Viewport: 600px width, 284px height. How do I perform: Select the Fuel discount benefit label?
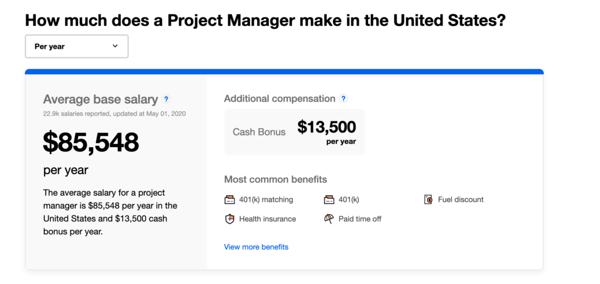click(x=461, y=200)
